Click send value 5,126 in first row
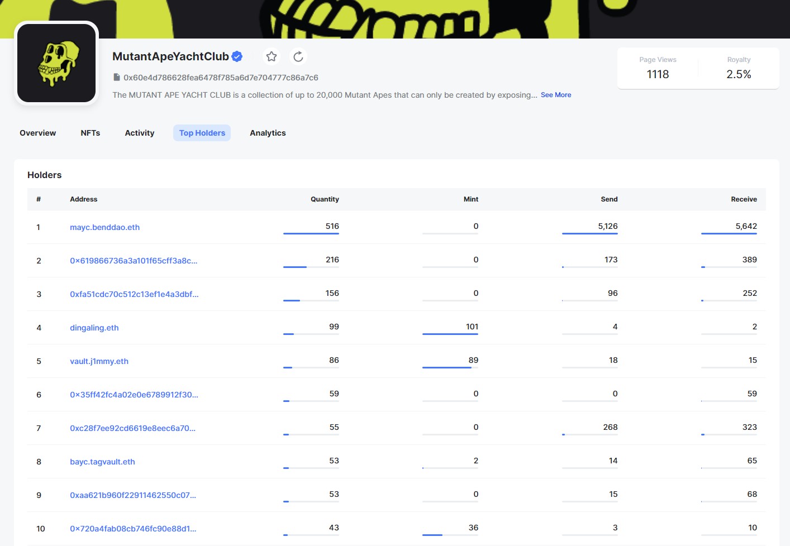 [608, 226]
